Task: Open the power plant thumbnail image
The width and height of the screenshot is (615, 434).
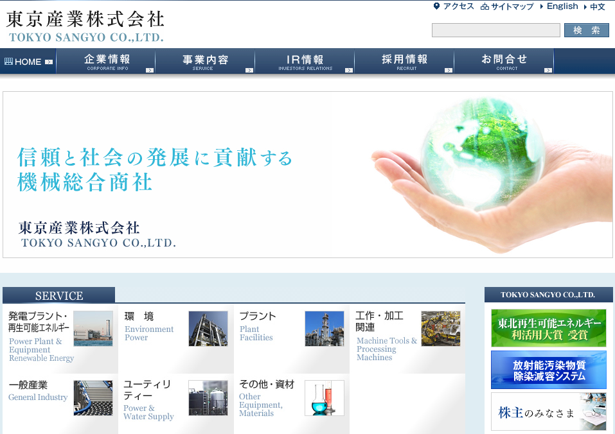Action: [x=93, y=329]
